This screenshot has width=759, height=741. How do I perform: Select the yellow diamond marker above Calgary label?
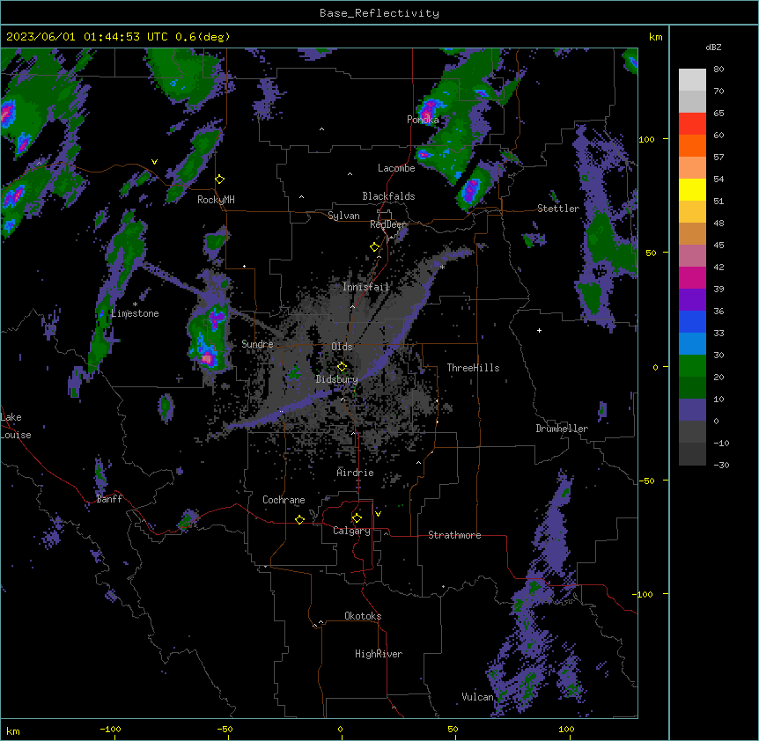tap(357, 518)
